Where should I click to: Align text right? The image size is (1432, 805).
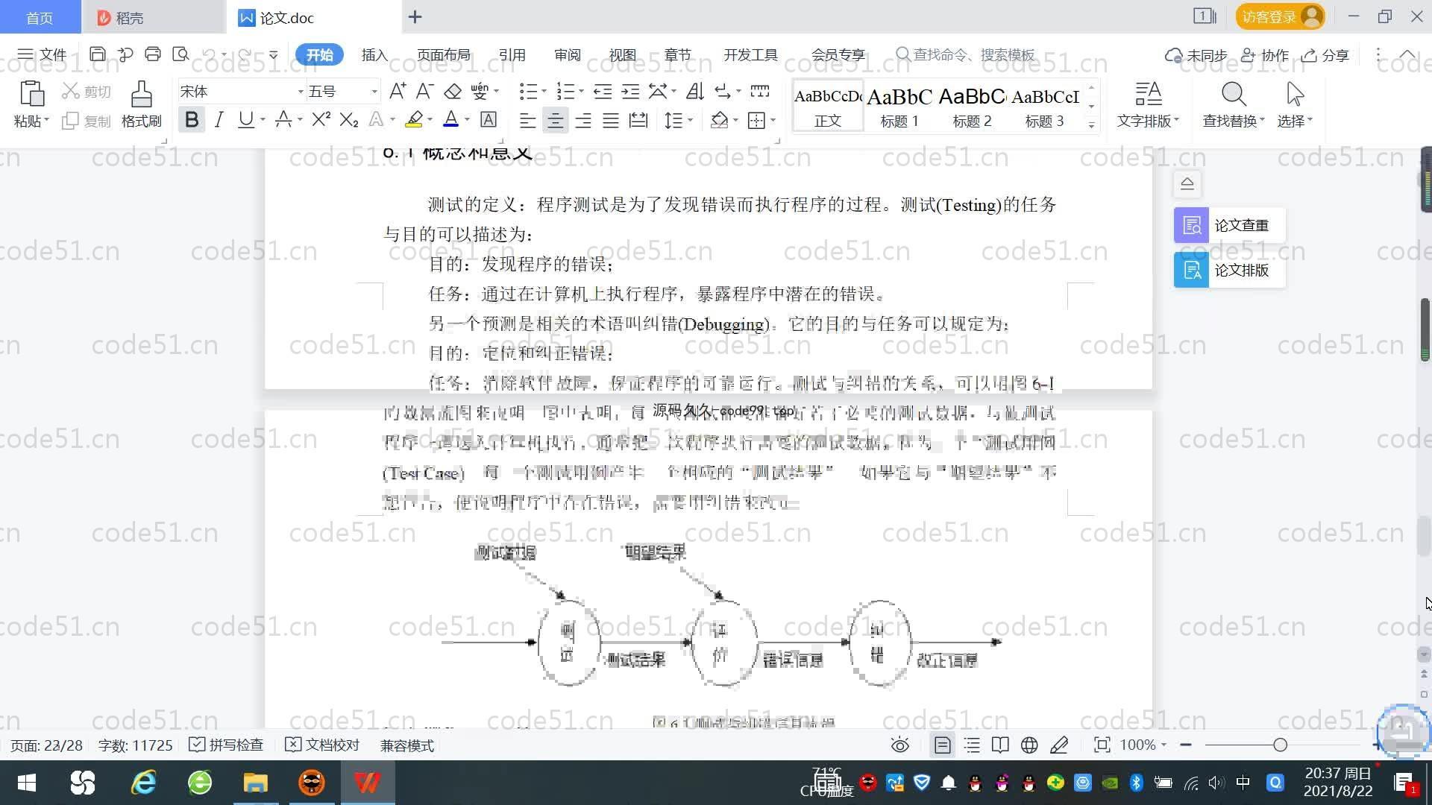[583, 120]
